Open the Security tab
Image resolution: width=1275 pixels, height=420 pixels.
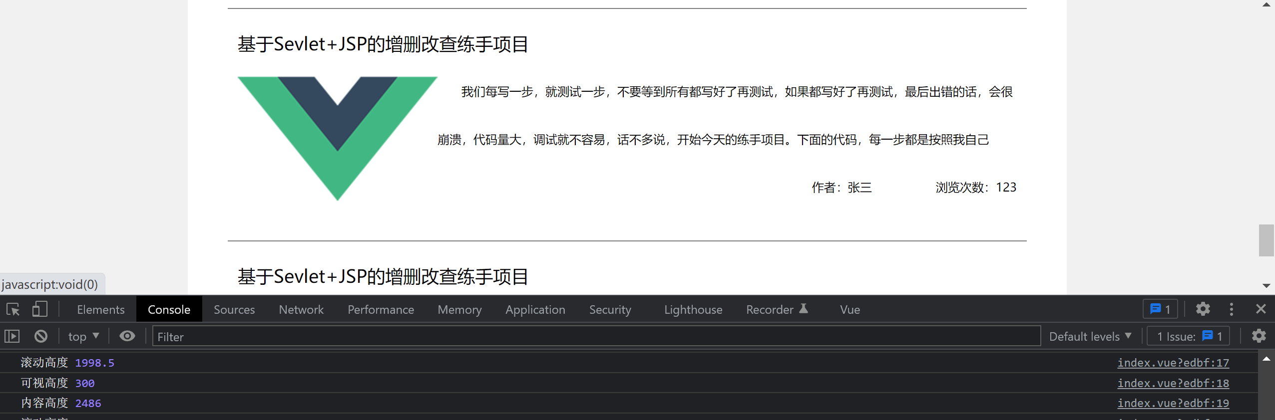pos(610,310)
